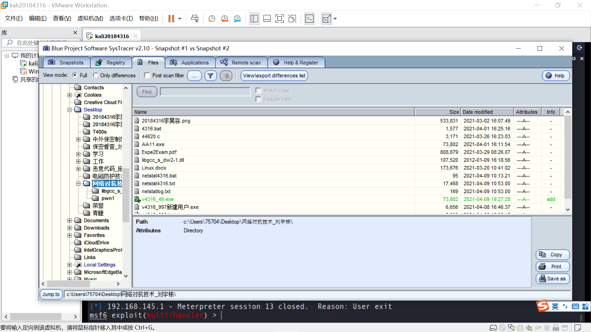This screenshot has width=591, height=332.
Task: Click View\export differences list button
Action: pyautogui.click(x=274, y=76)
